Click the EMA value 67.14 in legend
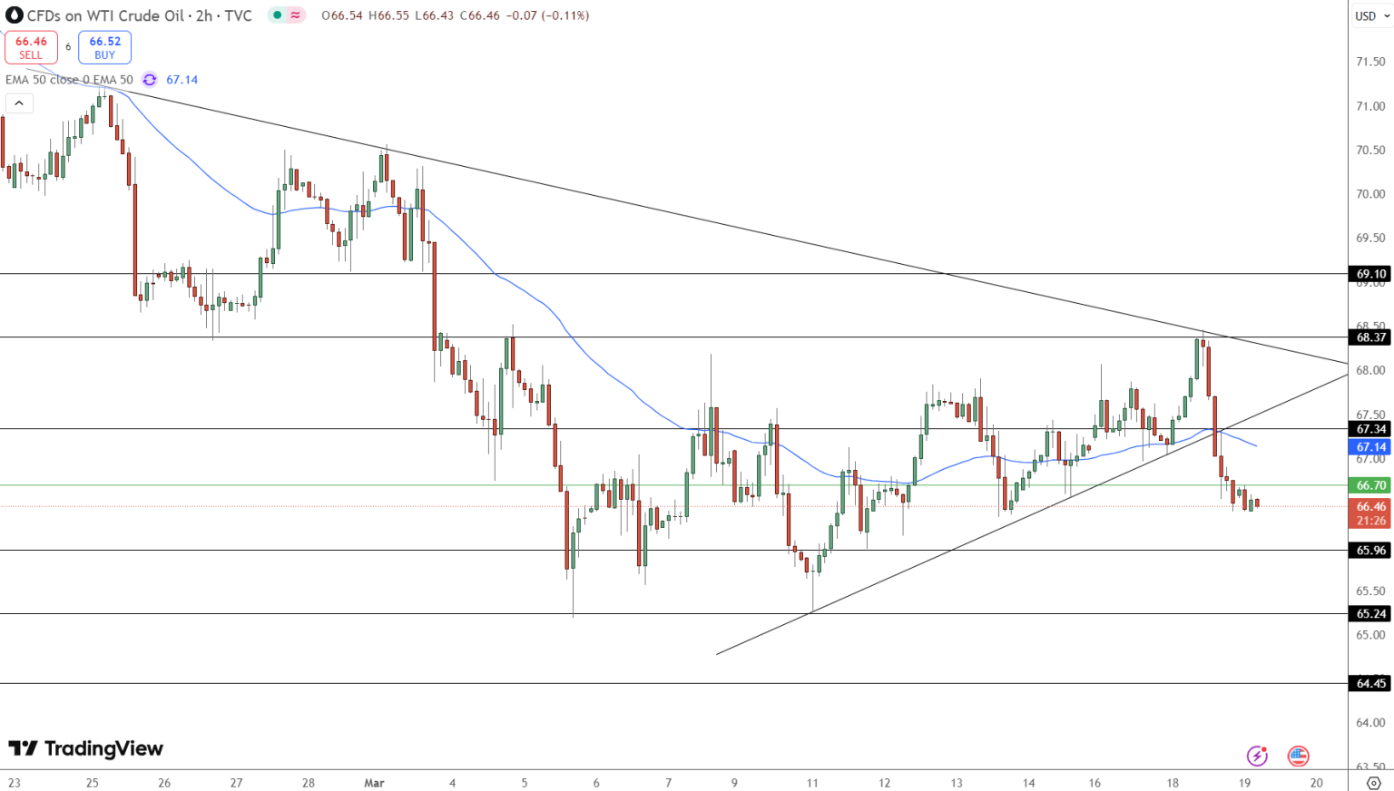Image resolution: width=1394 pixels, height=791 pixels. [182, 80]
